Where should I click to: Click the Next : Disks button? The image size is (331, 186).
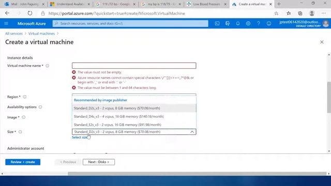pos(99,162)
